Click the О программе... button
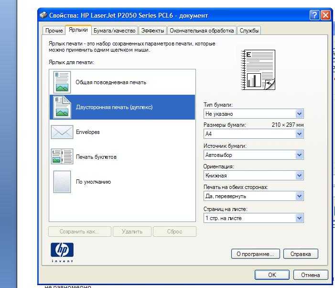This screenshot has width=335, height=288. [x=255, y=254]
